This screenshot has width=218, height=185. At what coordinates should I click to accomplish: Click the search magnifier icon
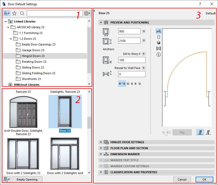coord(22,13)
